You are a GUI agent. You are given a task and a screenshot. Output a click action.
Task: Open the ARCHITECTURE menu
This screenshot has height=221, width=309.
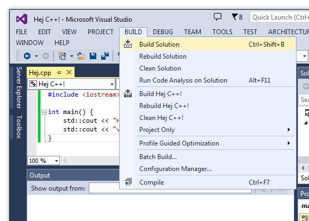[x=288, y=32]
